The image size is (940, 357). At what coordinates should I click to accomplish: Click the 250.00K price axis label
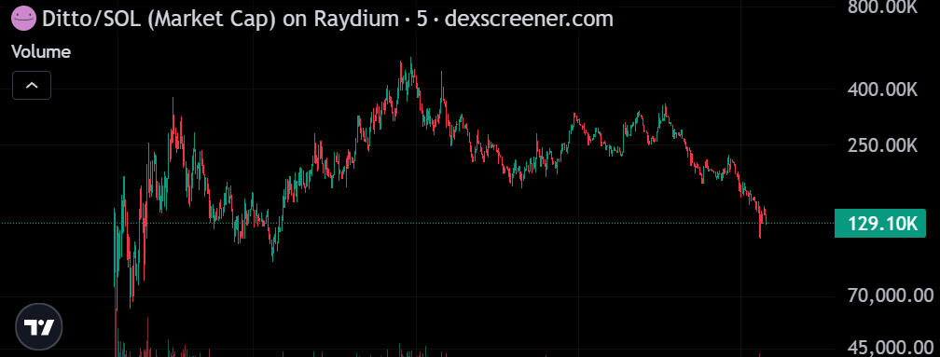coord(882,145)
